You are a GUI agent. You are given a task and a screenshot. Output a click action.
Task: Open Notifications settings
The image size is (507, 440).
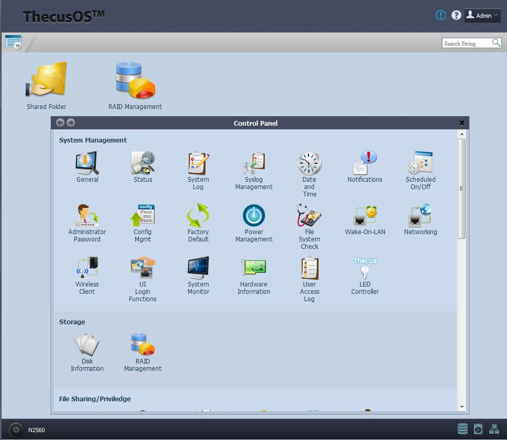[365, 167]
